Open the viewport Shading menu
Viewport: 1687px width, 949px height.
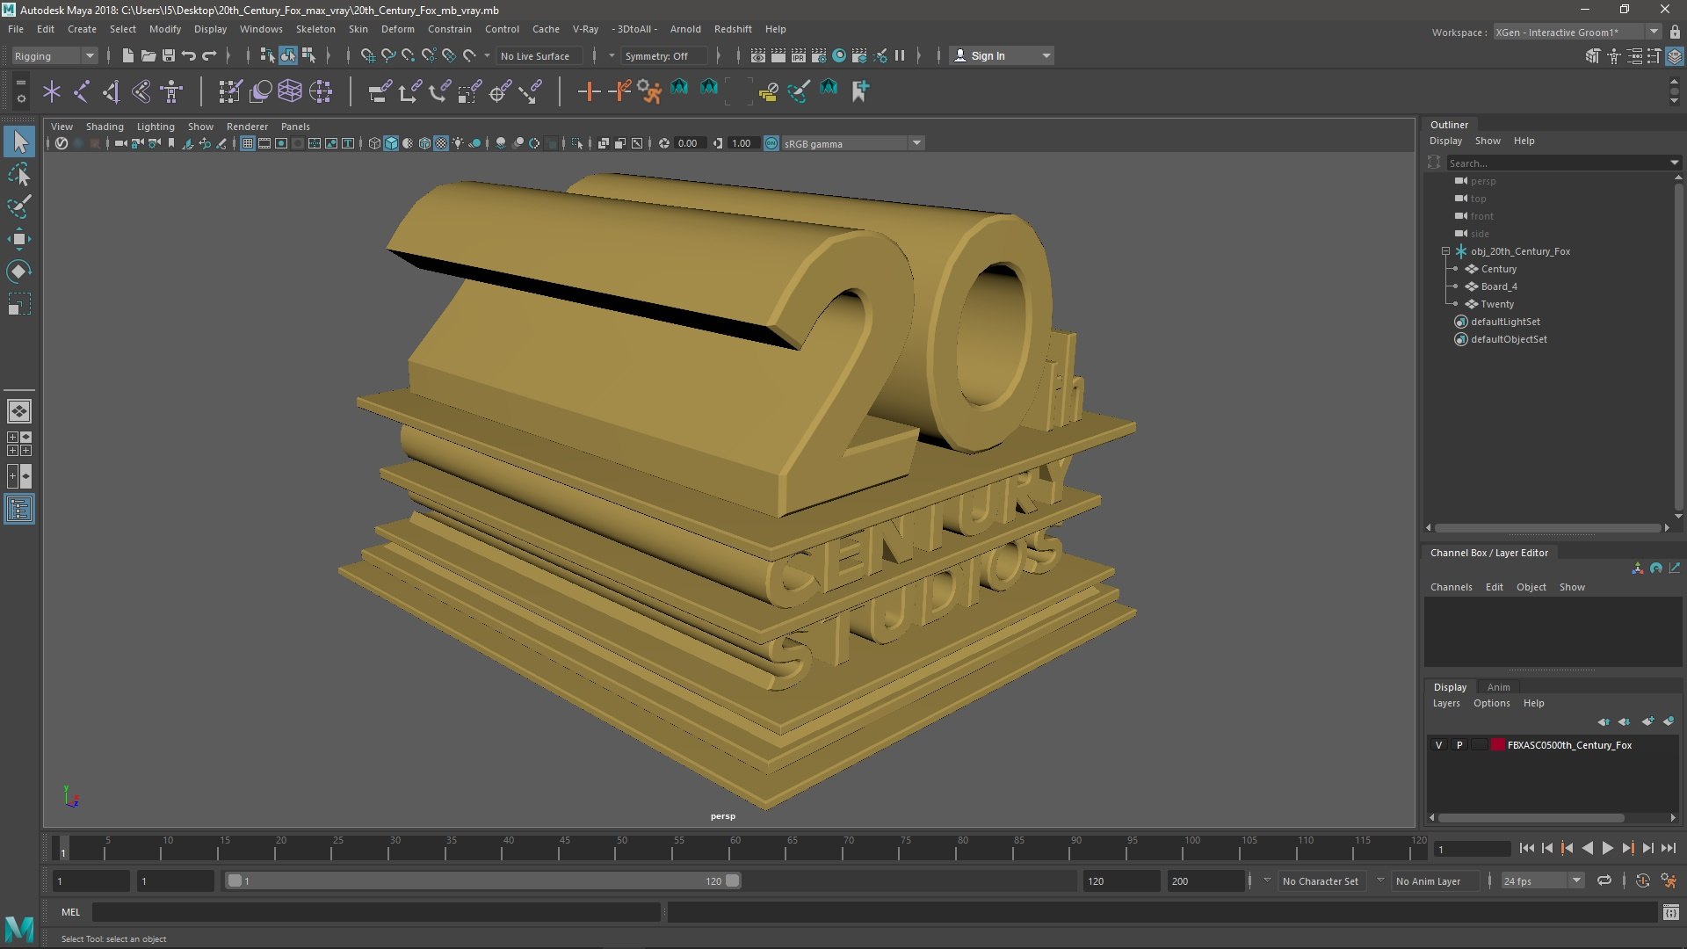pos(105,127)
